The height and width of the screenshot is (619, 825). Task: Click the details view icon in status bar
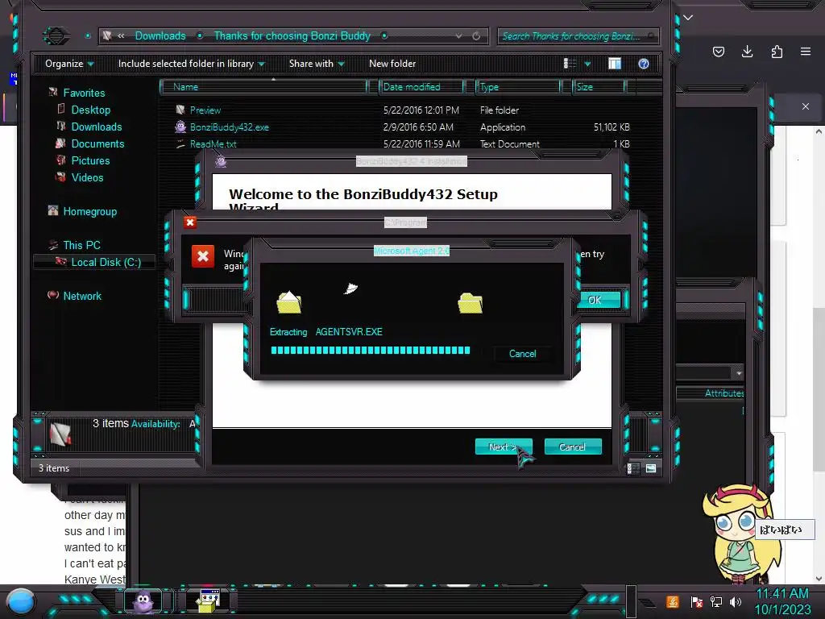point(633,468)
